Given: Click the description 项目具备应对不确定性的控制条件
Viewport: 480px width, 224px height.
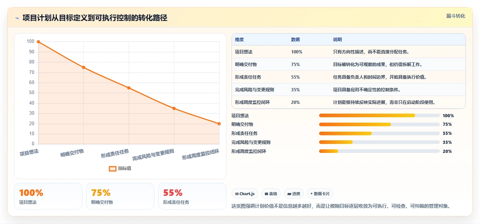Looking at the screenshot, I should (x=367, y=90).
